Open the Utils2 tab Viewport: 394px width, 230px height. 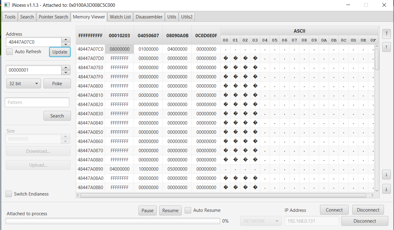tap(187, 17)
